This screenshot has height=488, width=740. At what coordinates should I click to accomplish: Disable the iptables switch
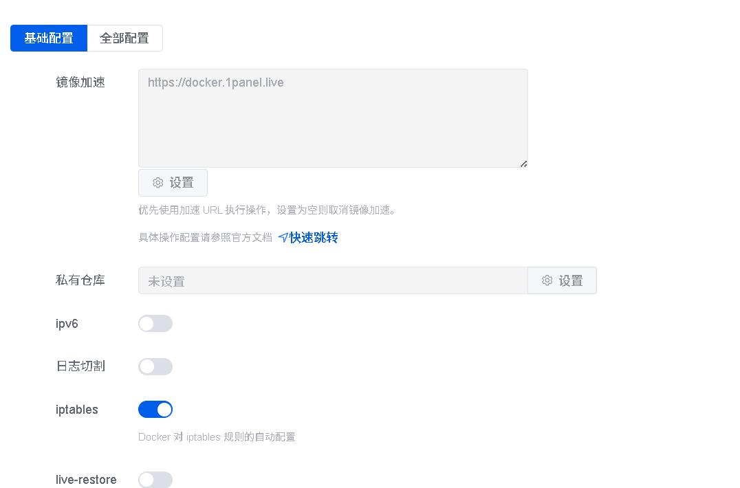click(155, 409)
